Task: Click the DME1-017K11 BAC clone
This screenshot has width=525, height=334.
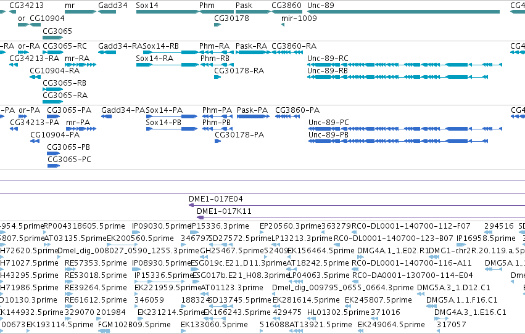Action: pos(361,218)
